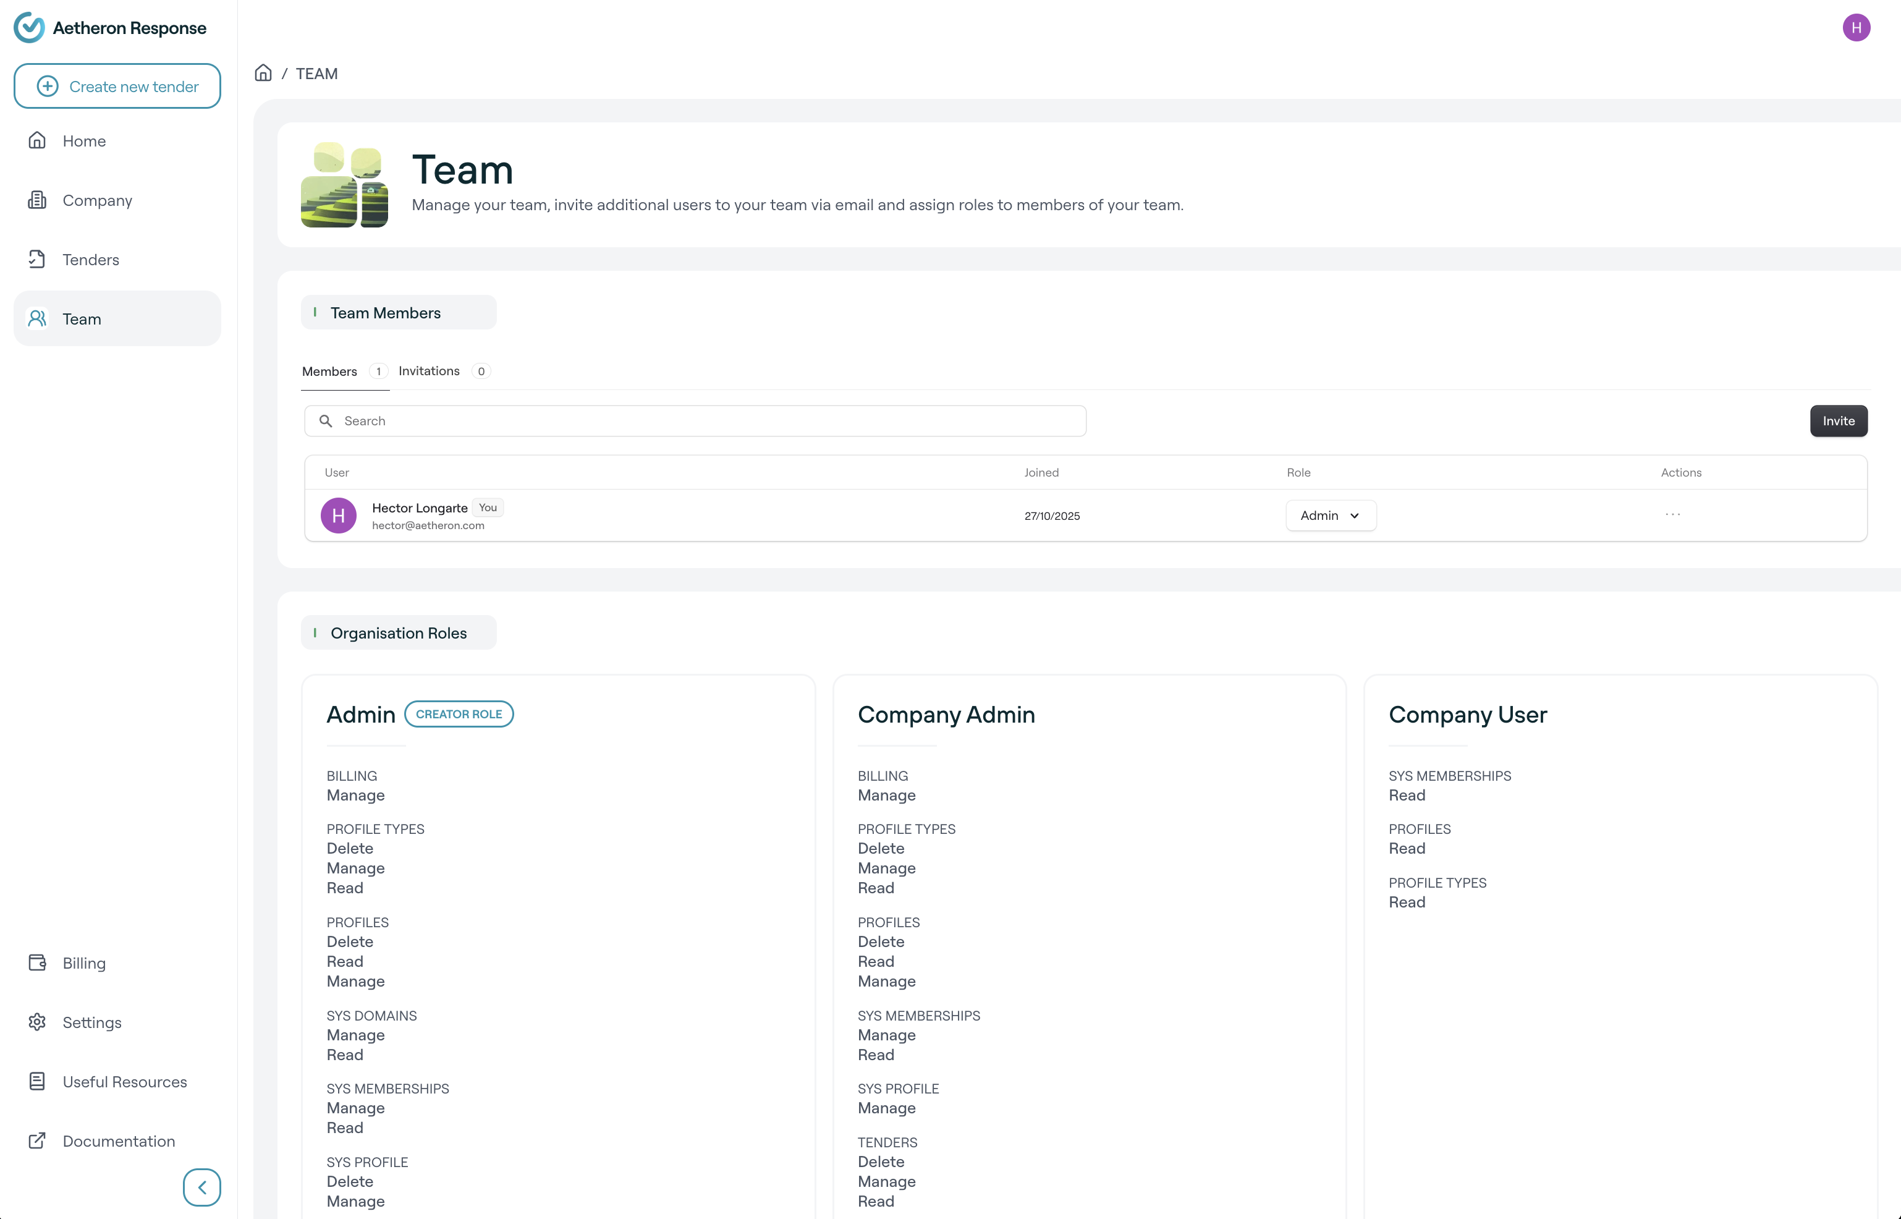Click the Documentation external link icon
The height and width of the screenshot is (1219, 1901).
pos(37,1140)
